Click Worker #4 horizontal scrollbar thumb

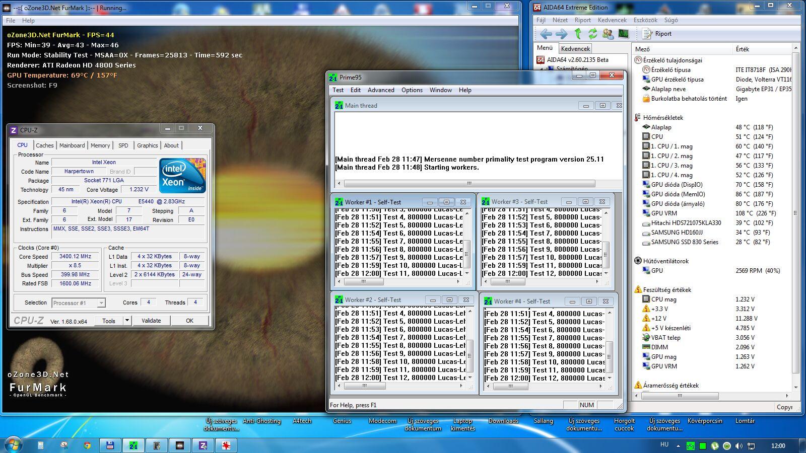point(511,386)
